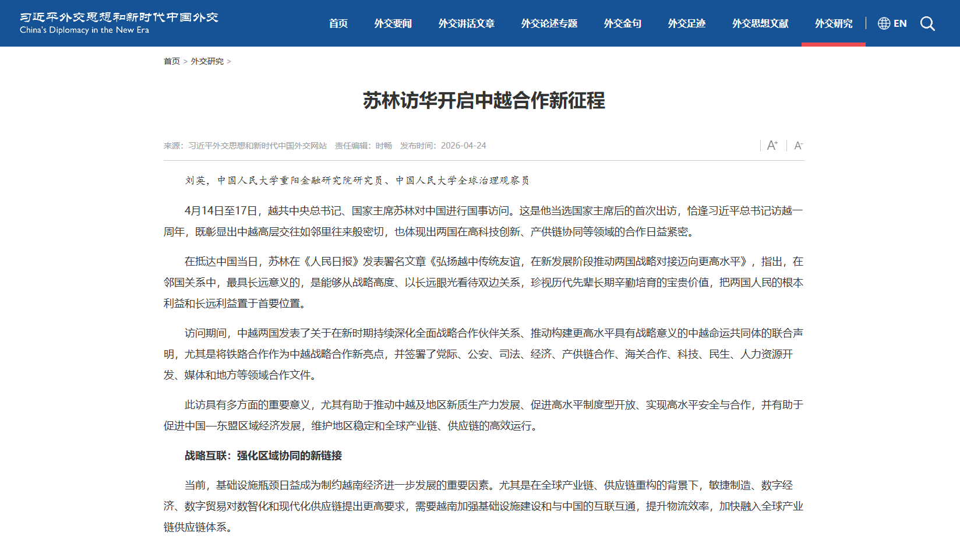Decrease article text size with A-
960x543 pixels.
point(797,145)
